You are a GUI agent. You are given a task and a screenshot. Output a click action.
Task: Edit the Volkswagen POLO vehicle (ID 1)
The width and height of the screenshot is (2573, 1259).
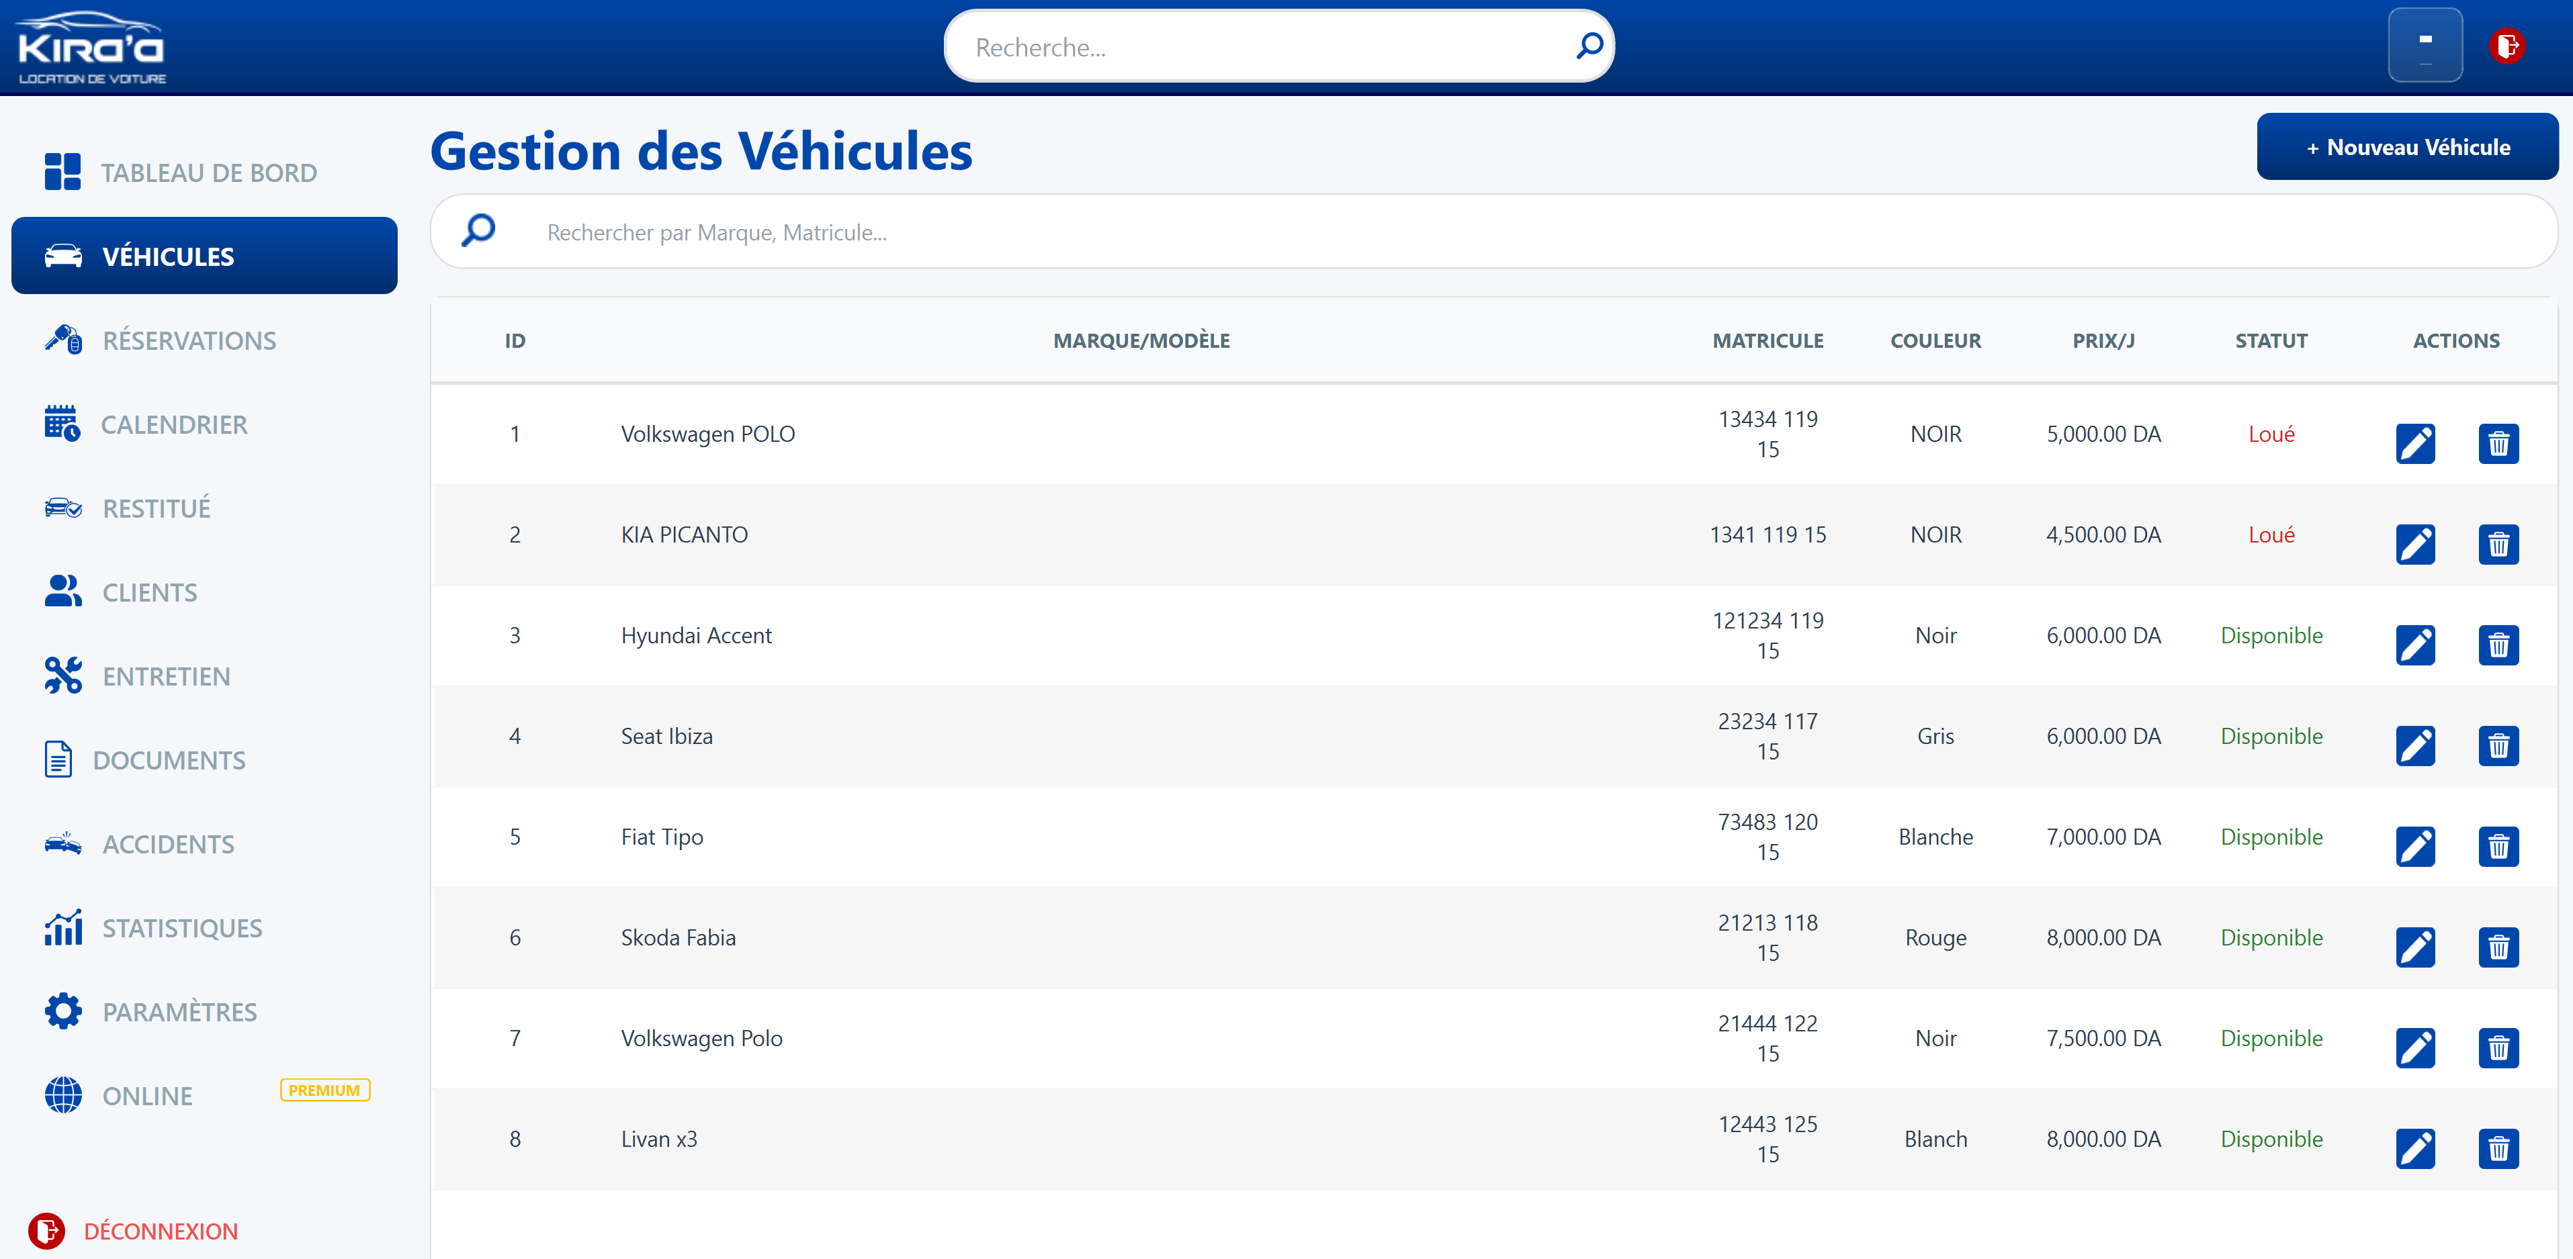(2415, 443)
